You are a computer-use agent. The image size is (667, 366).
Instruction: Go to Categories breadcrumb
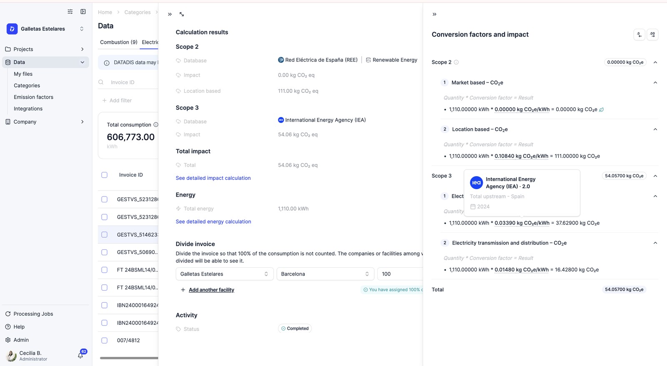click(x=138, y=12)
